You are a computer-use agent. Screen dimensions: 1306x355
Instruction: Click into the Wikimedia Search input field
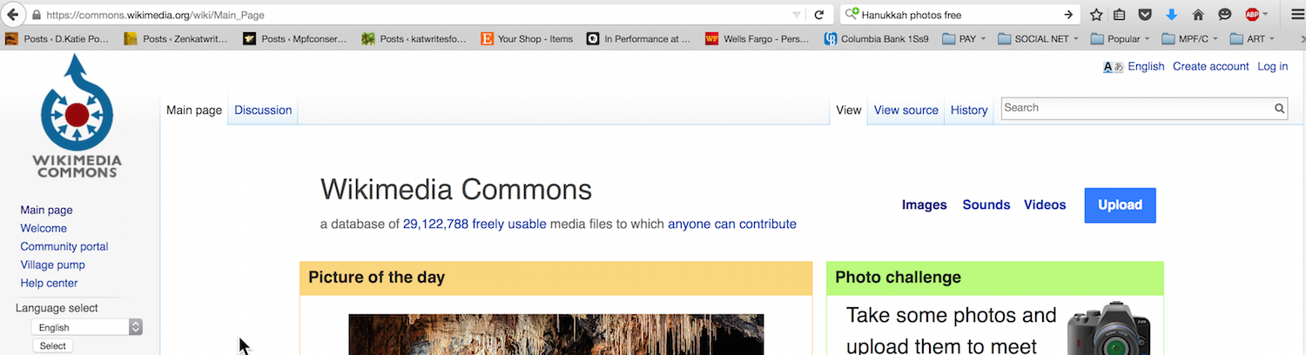click(x=1135, y=109)
